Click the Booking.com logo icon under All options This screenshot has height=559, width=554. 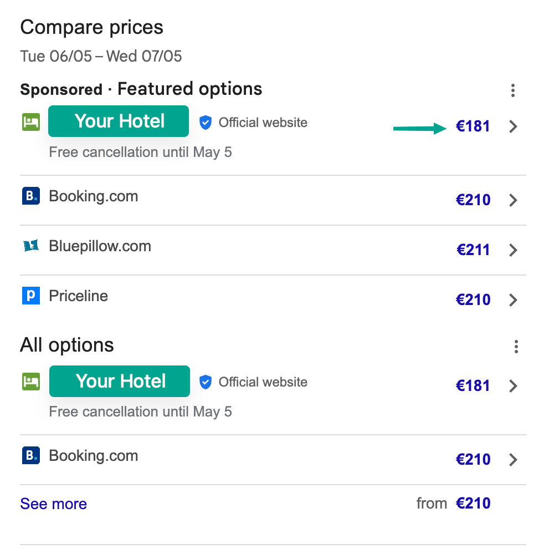click(x=31, y=456)
